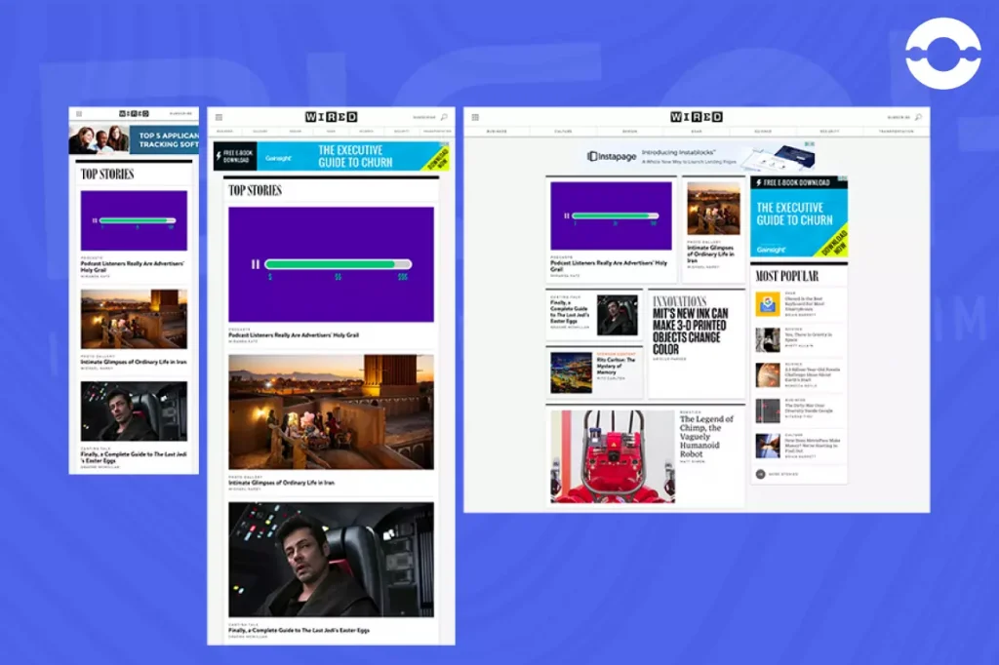
Task: Open Instapage Instablocks banner ad in desktop view
Action: pyautogui.click(x=700, y=156)
